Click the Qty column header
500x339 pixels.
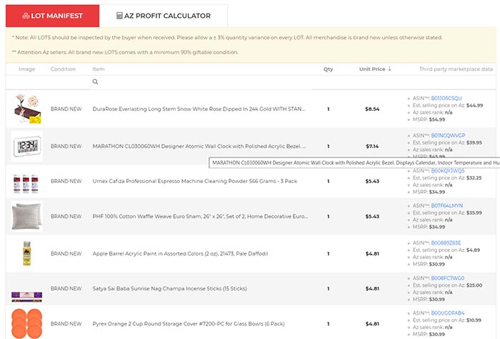(x=328, y=69)
